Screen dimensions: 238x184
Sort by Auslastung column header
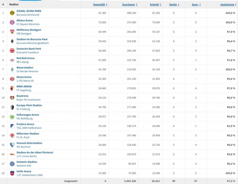point(228,5)
